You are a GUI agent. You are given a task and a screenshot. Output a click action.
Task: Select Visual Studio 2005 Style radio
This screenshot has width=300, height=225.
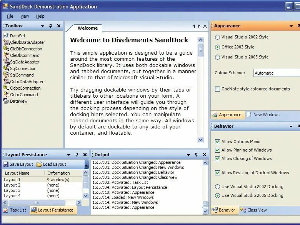[217, 57]
